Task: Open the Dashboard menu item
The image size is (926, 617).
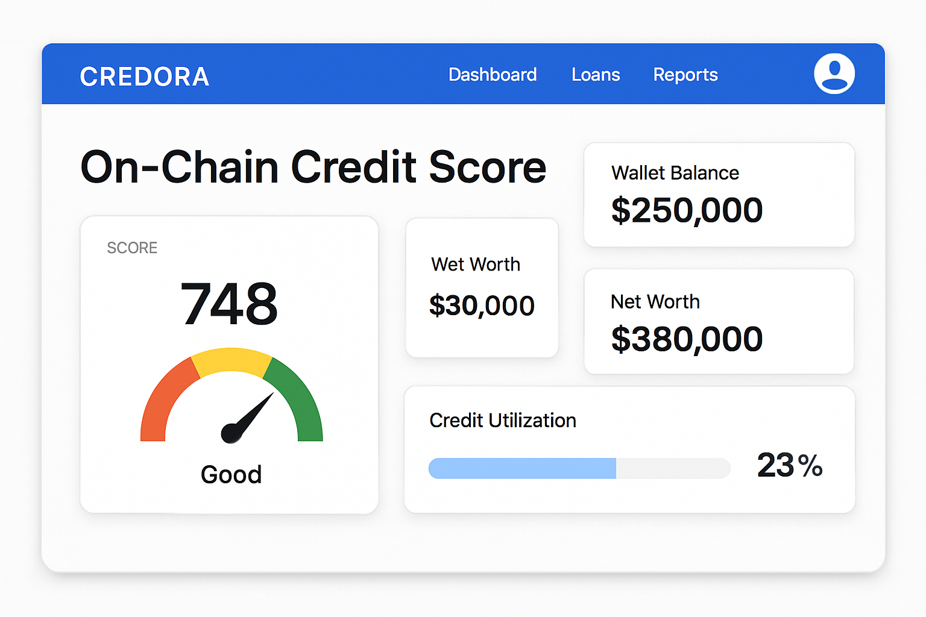Action: click(493, 74)
